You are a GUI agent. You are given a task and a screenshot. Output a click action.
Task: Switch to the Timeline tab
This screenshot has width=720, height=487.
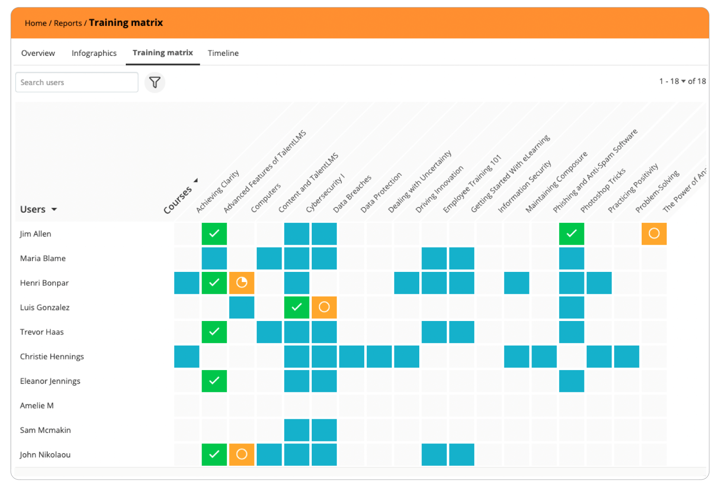223,53
